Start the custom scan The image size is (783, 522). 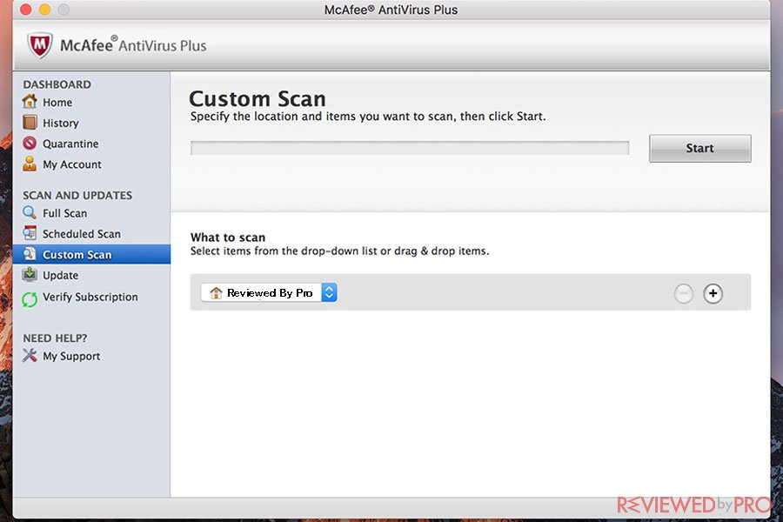[x=699, y=149]
